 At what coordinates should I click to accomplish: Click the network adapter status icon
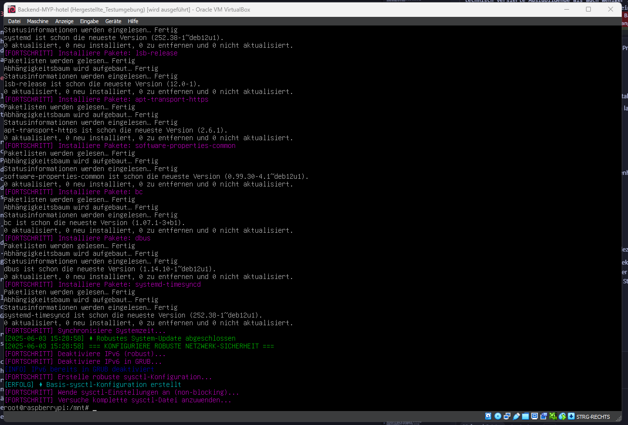(x=507, y=416)
